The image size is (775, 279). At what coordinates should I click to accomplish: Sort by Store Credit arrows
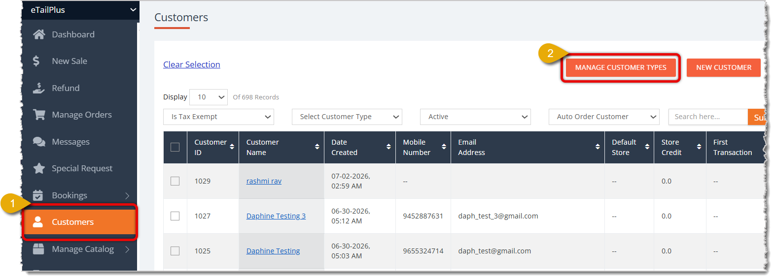[699, 147]
